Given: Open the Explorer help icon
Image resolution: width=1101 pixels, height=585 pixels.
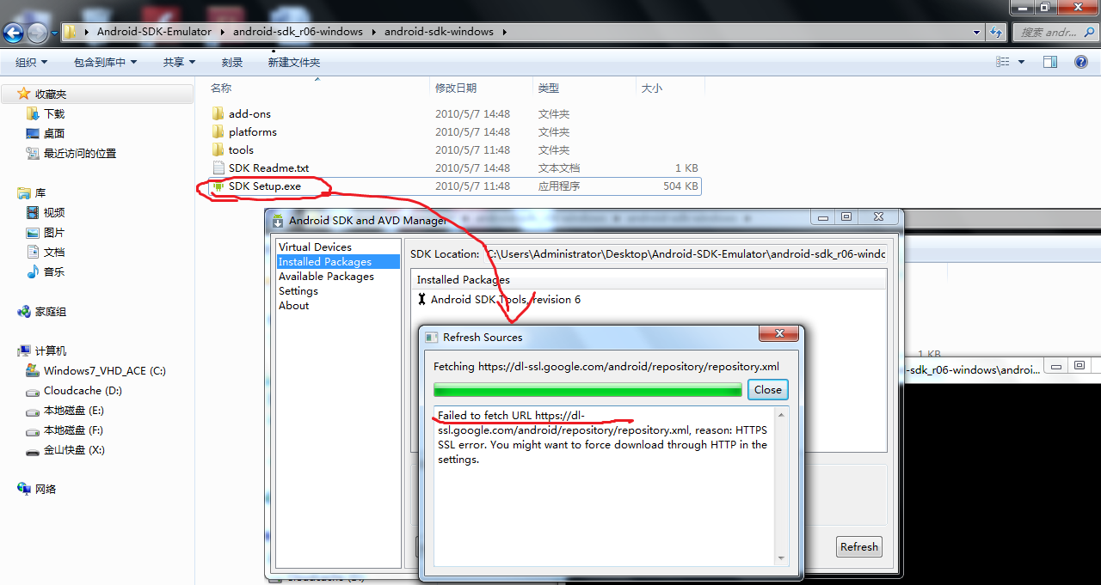Looking at the screenshot, I should click(x=1081, y=62).
